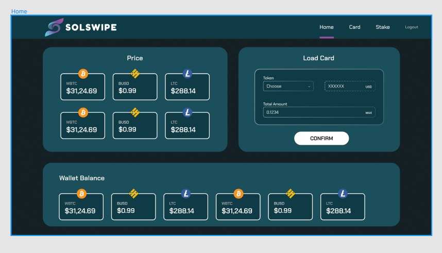Click the BUSD diamond icon in Price bottom row
442x253 pixels.
click(x=135, y=112)
